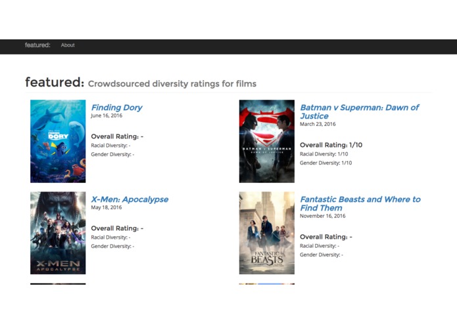This screenshot has width=457, height=324.
Task: Click Finding Dory's Gender Diversity text
Action: point(112,155)
